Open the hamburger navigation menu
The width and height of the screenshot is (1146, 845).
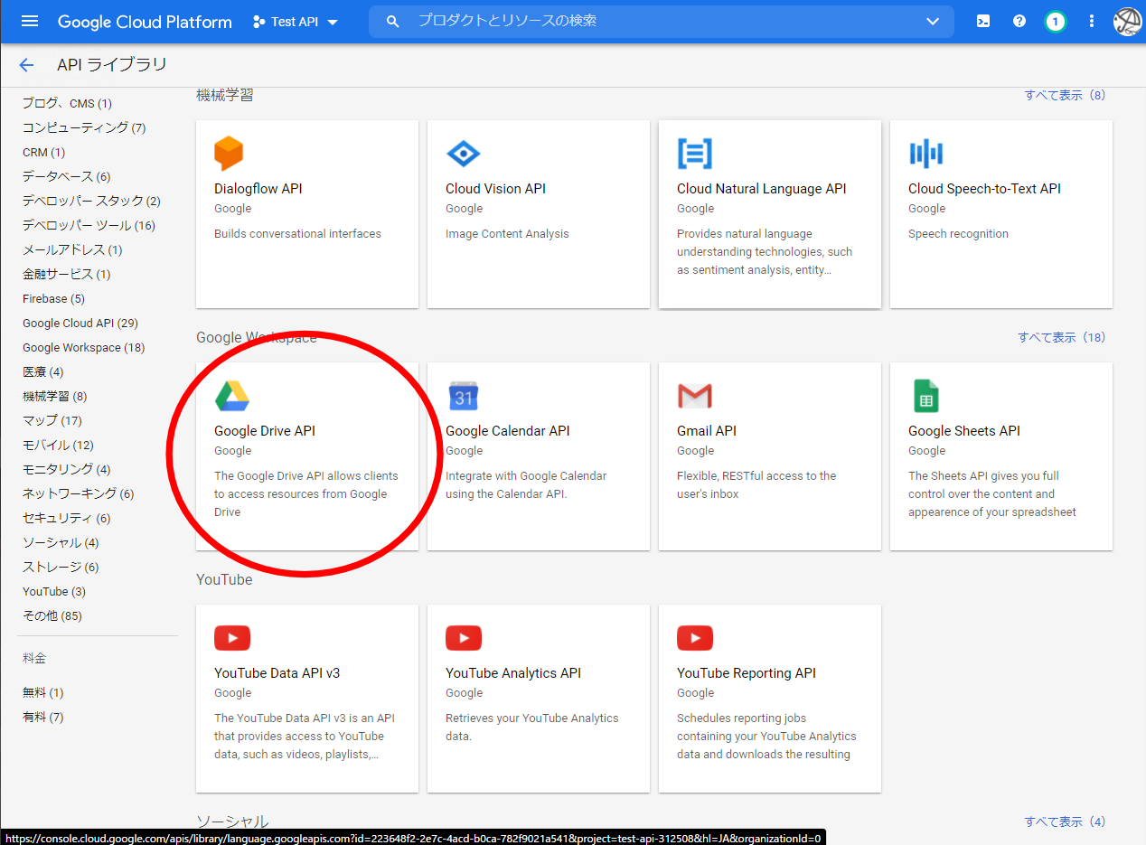pos(30,21)
